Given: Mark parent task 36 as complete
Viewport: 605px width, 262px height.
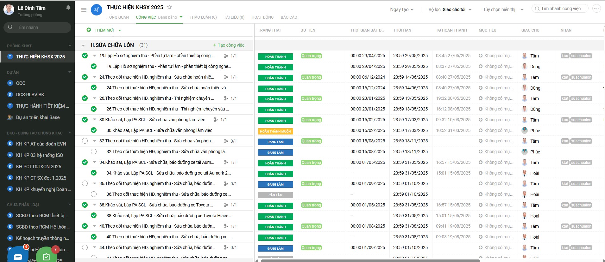Looking at the screenshot, I should pos(85,183).
